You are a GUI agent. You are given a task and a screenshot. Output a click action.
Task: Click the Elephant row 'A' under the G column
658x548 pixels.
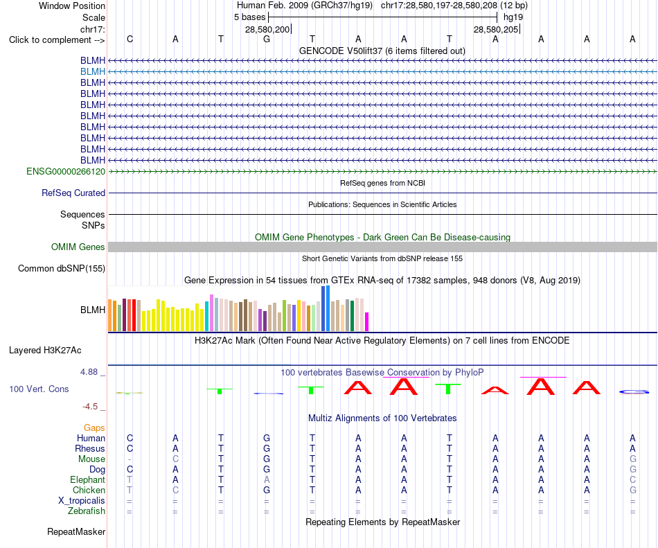pos(267,479)
